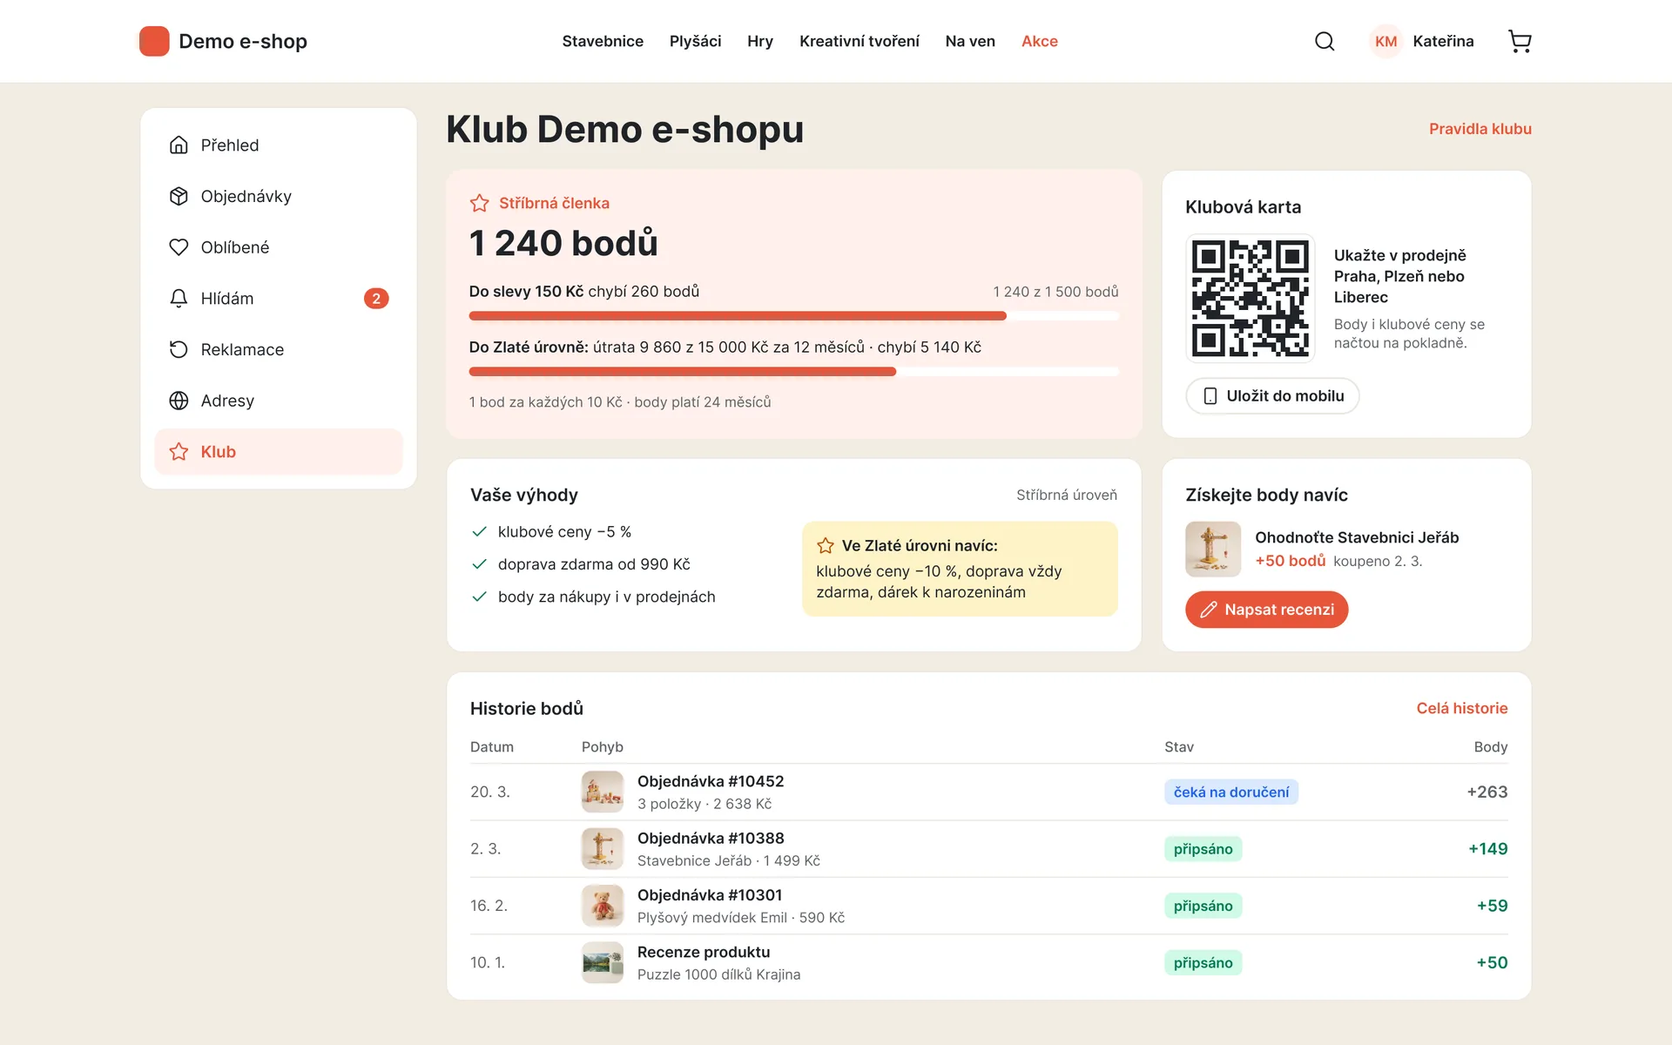The image size is (1672, 1045).
Task: Click Uložit do mobilu button
Action: (1272, 396)
